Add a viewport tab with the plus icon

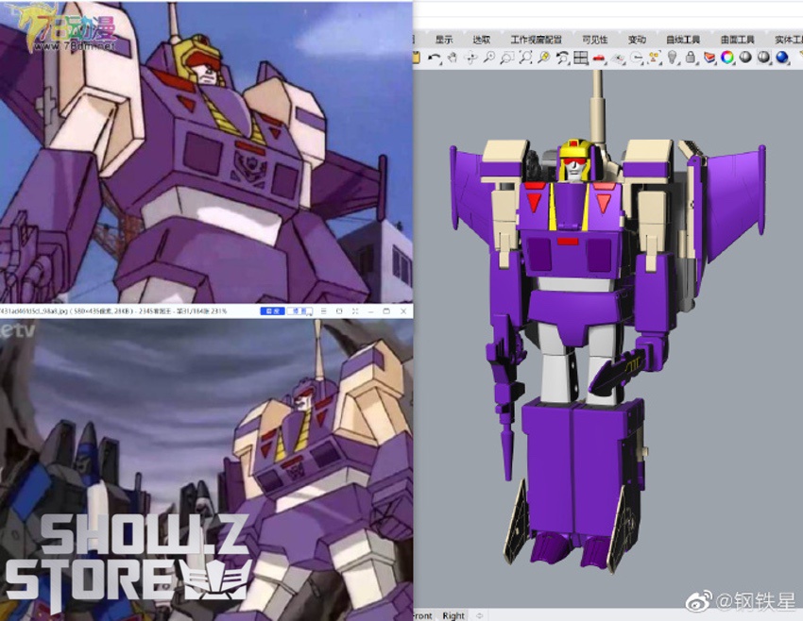tap(479, 615)
